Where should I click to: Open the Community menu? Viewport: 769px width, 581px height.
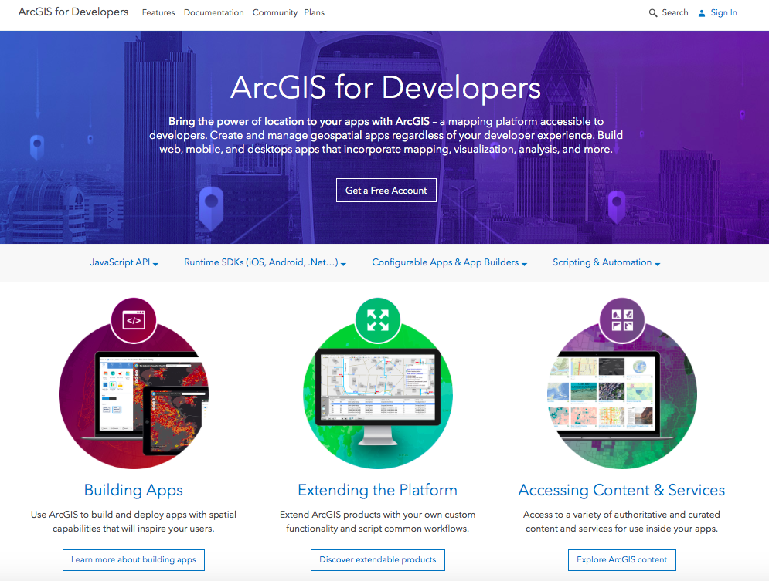(275, 12)
